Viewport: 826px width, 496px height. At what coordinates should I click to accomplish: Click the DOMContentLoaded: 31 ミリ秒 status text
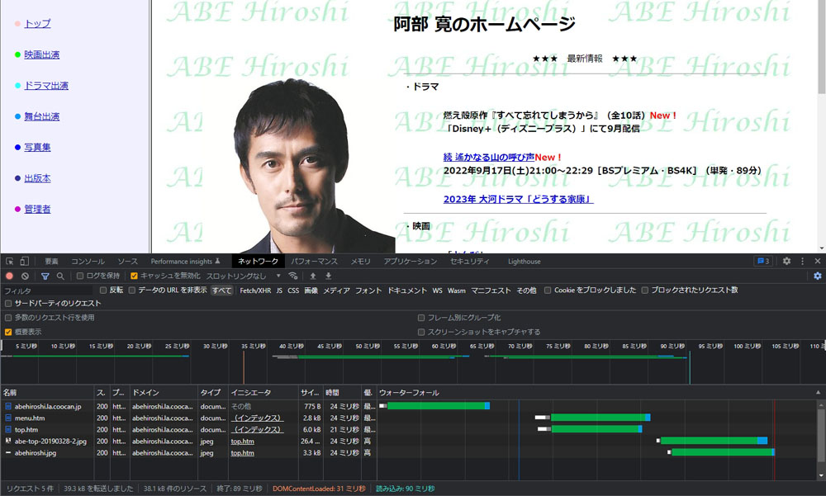click(x=319, y=489)
